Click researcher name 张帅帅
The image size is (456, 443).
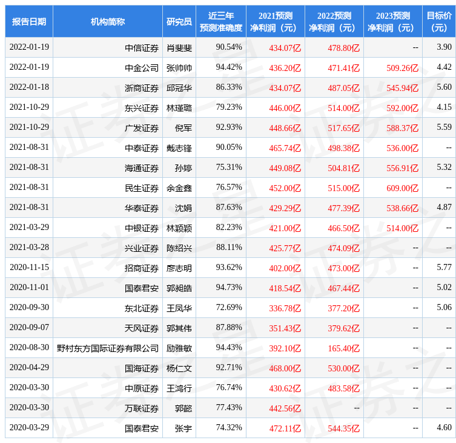coord(179,68)
